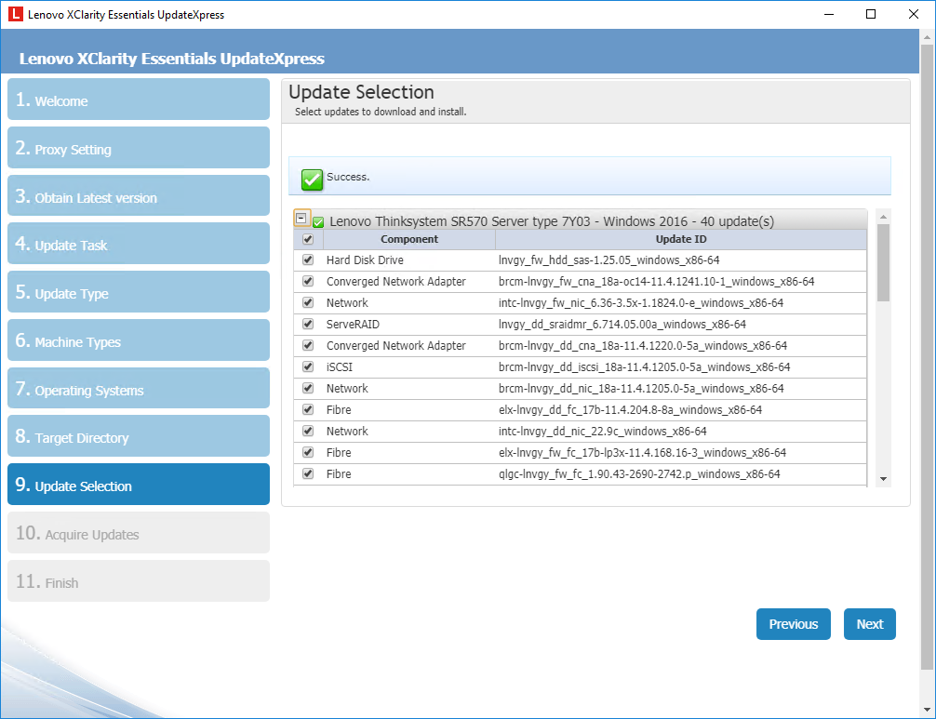The image size is (936, 719).
Task: Select the brcm-lnvgy_fw_cna_18a-oc14 update ID
Action: 657,282
